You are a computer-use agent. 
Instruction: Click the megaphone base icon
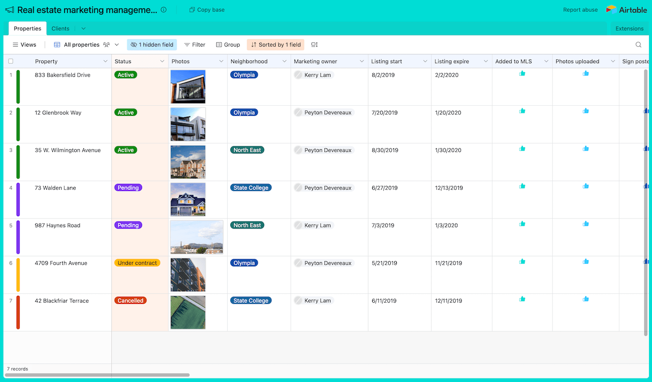click(9, 10)
